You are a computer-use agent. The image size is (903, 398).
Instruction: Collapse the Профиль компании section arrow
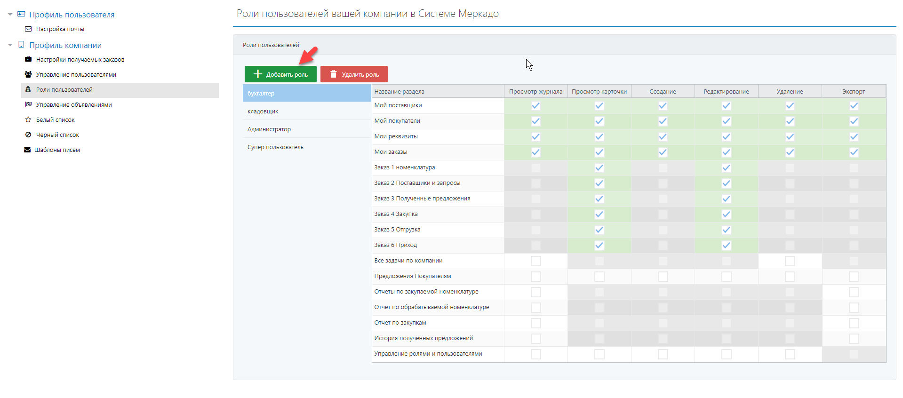(x=10, y=45)
